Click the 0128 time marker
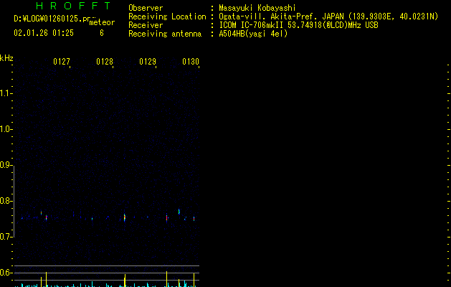This screenshot has height=287, width=451. click(105, 62)
